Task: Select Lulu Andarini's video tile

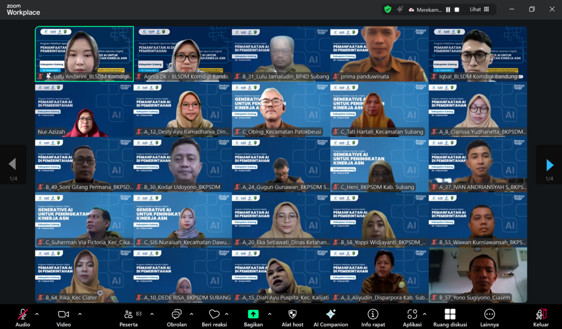Action: pos(83,53)
